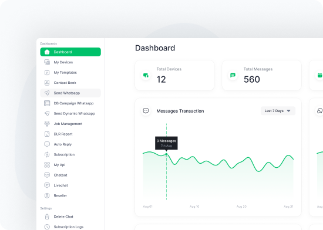Click the 7th Aug data point marker
Image resolution: width=323 pixels, height=230 pixels.
click(166, 154)
